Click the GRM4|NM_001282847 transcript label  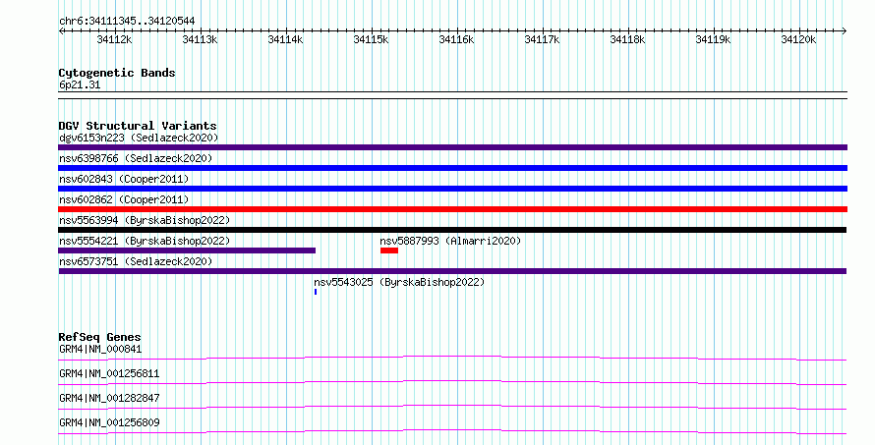click(109, 398)
